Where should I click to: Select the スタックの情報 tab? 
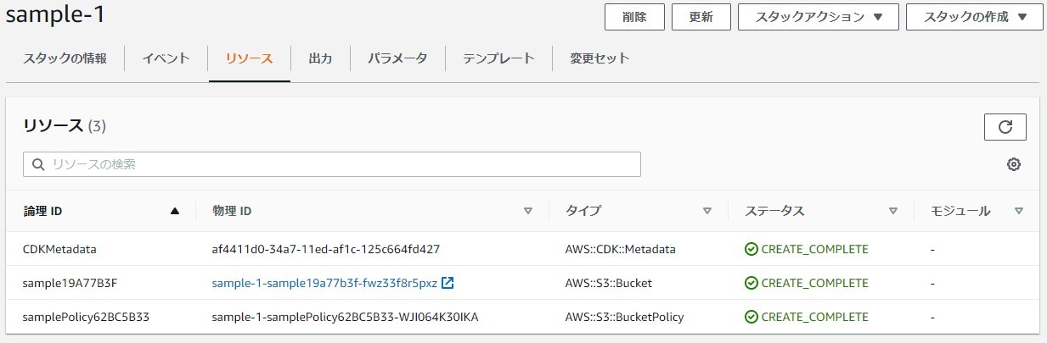coord(65,58)
